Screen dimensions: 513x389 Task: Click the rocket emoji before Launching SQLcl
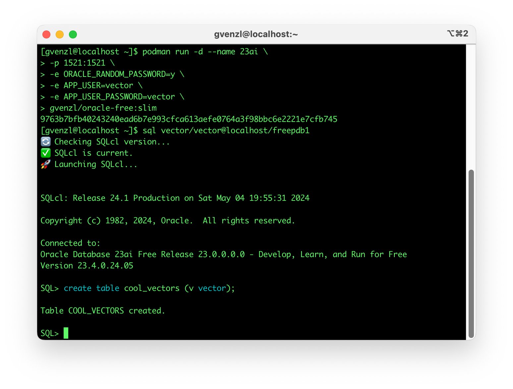point(46,164)
